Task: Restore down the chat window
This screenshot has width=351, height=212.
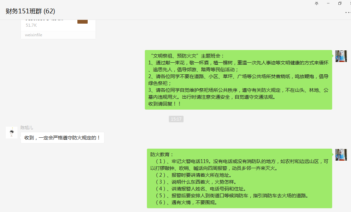Action: 339,3
